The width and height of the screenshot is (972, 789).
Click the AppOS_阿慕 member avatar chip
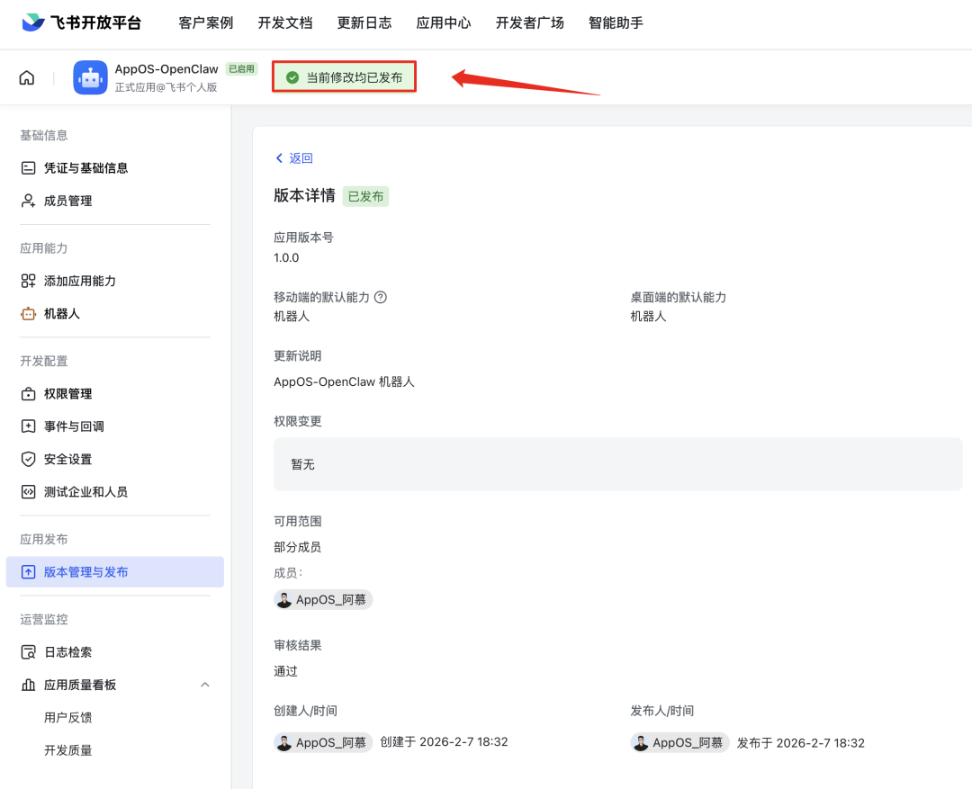click(x=322, y=599)
